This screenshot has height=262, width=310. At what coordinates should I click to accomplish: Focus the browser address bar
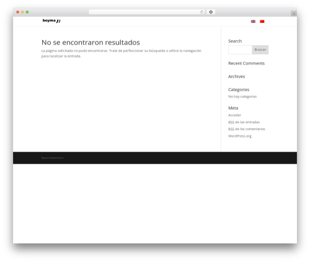(146, 12)
